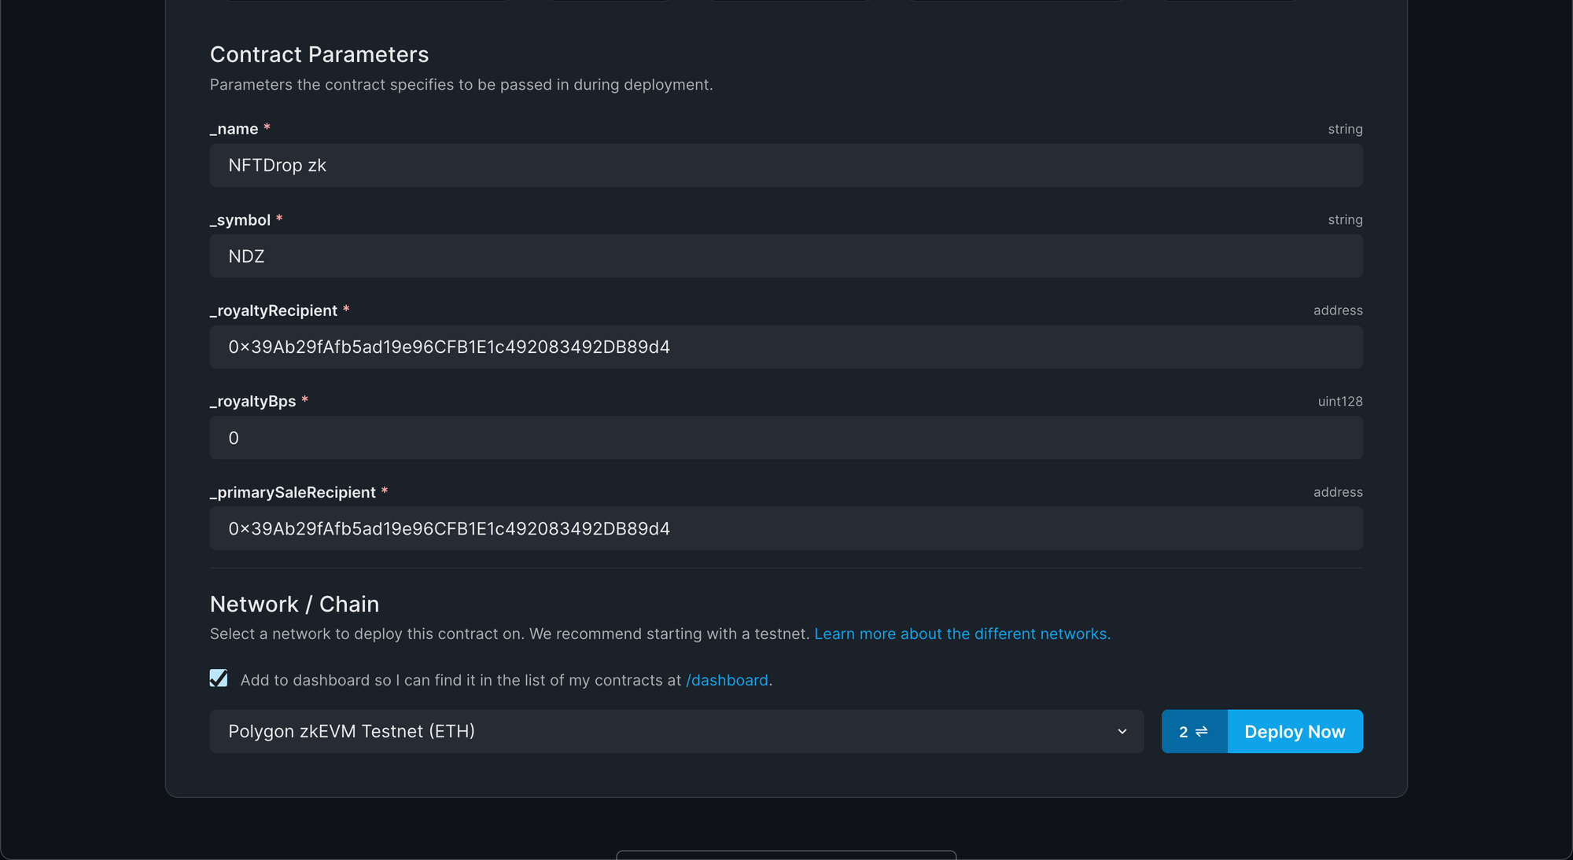Click the Deploy Now button
The height and width of the screenshot is (860, 1573).
click(x=1295, y=731)
